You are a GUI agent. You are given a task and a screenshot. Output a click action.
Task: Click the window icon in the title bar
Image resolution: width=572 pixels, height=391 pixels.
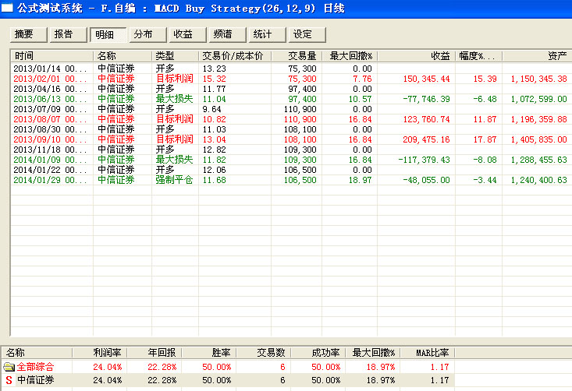(x=6, y=8)
